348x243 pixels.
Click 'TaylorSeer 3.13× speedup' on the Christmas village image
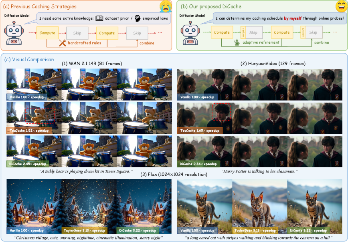[84, 230]
